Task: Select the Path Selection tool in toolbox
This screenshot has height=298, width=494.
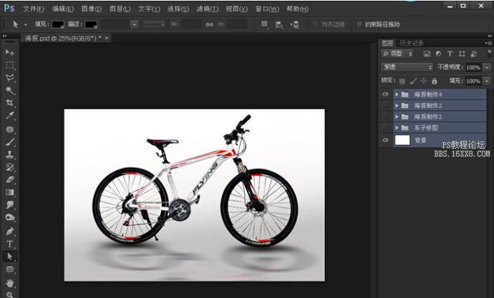Action: [x=10, y=257]
